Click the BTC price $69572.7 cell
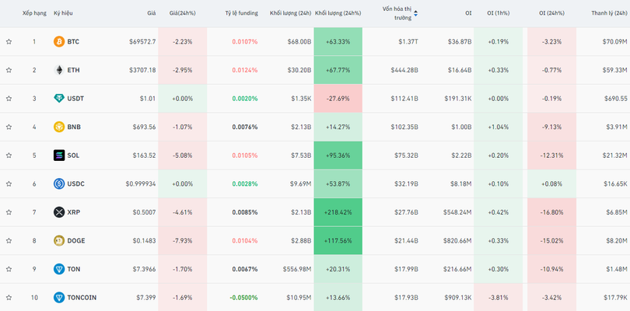Screen dimensions: 630x311 [x=140, y=41]
